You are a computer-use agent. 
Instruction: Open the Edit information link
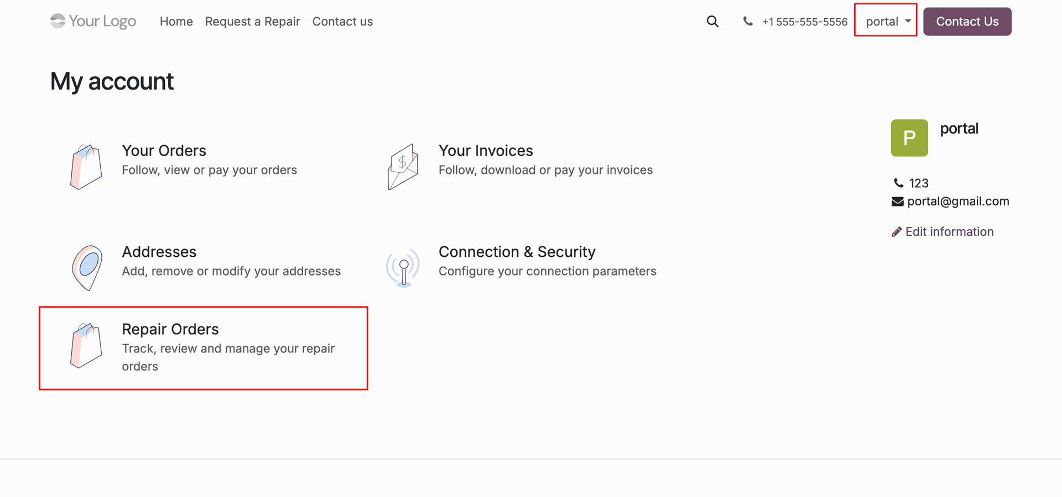[949, 232]
